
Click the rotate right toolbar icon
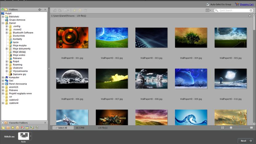(60, 10)
